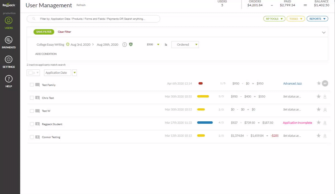Click the Clear Filter link
The height and width of the screenshot is (194, 335).
tap(64, 32)
